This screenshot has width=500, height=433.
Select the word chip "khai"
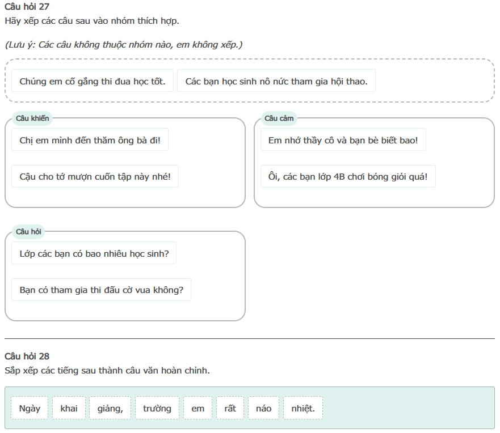coord(69,408)
